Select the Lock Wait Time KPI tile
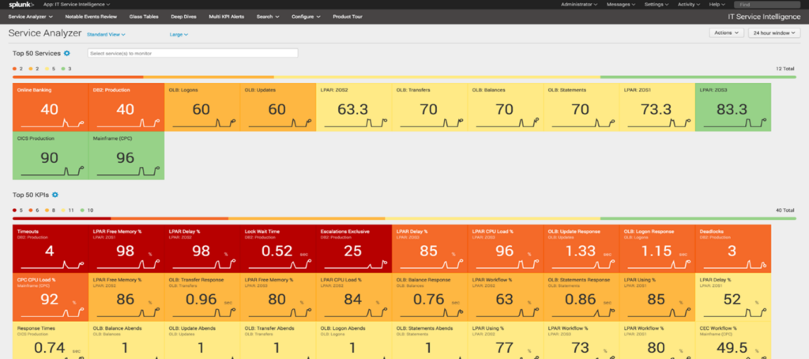Viewport: 809px width, 359px height. click(278, 248)
